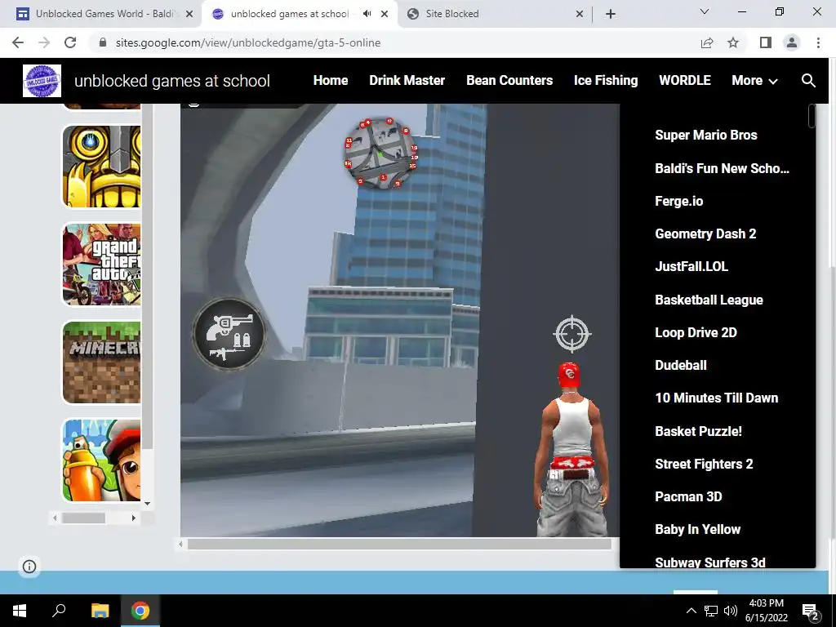Select Loop Drive 2D
The image size is (836, 627).
[x=696, y=332]
